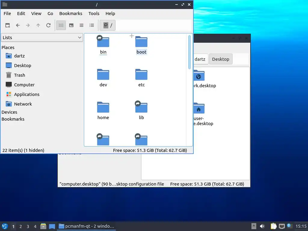Open the removable media eject tray icon
The height and width of the screenshot is (231, 308).
254,226
